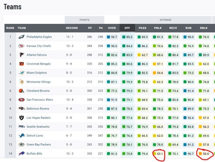
Task: Click the Minnesota Vikings logo
Action: click(x=21, y=82)
